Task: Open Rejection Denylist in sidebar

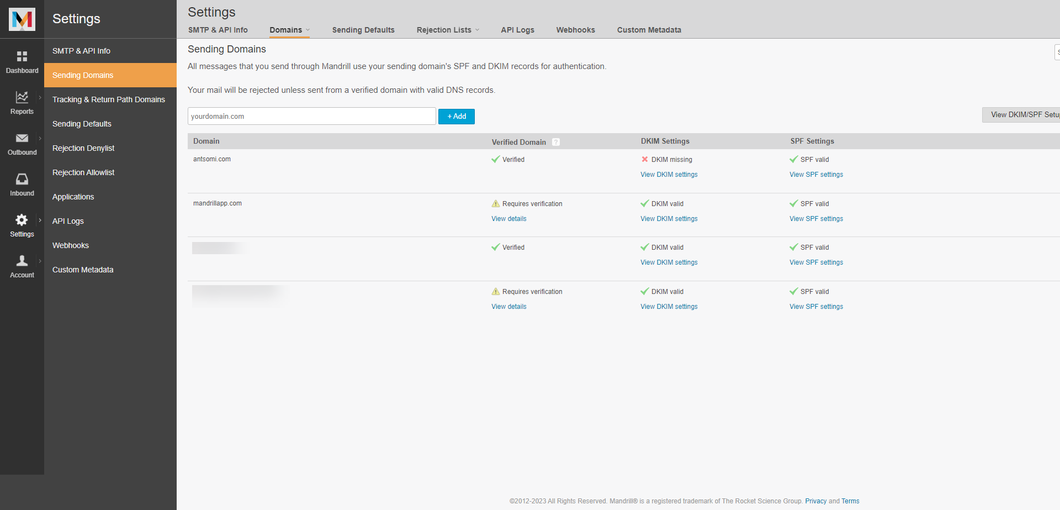Action: (110, 148)
